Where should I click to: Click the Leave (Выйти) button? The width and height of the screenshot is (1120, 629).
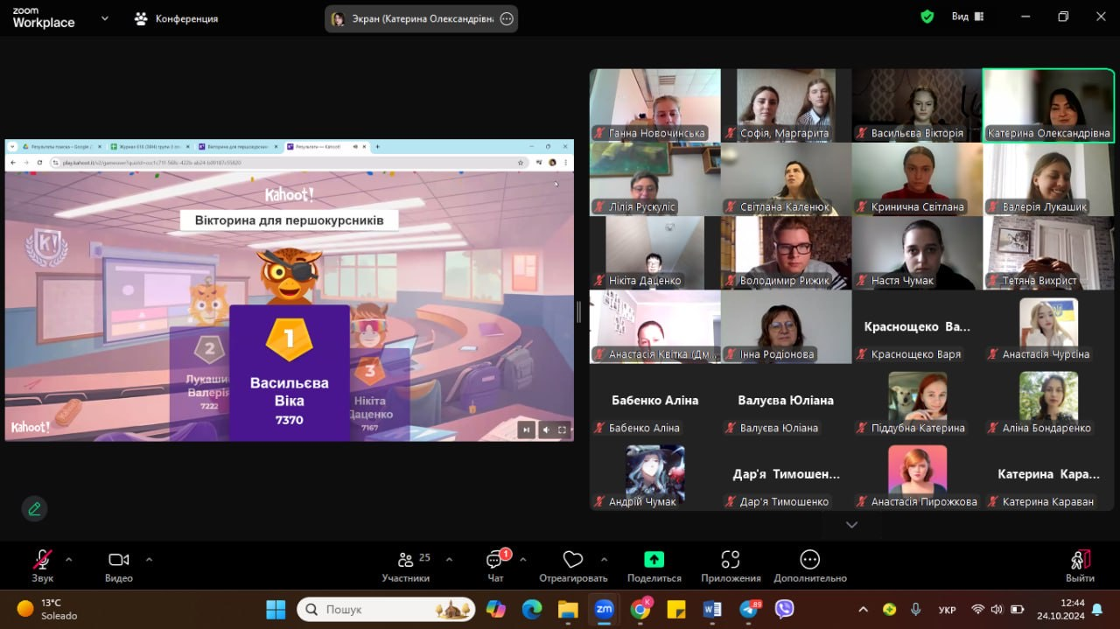point(1080,564)
